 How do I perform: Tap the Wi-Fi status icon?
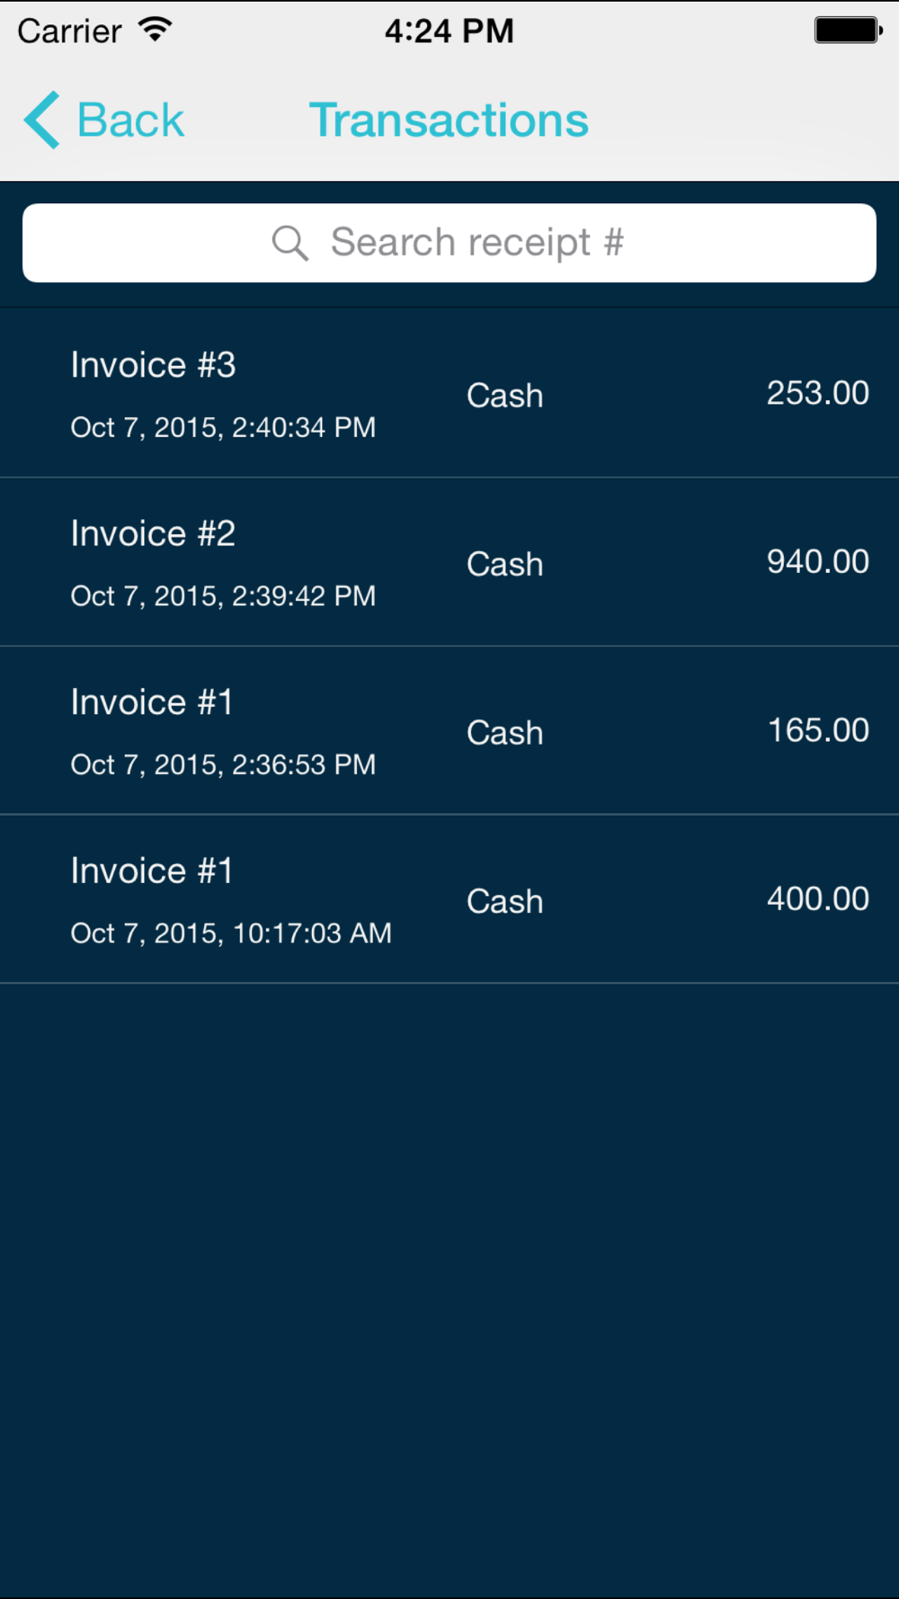156,30
